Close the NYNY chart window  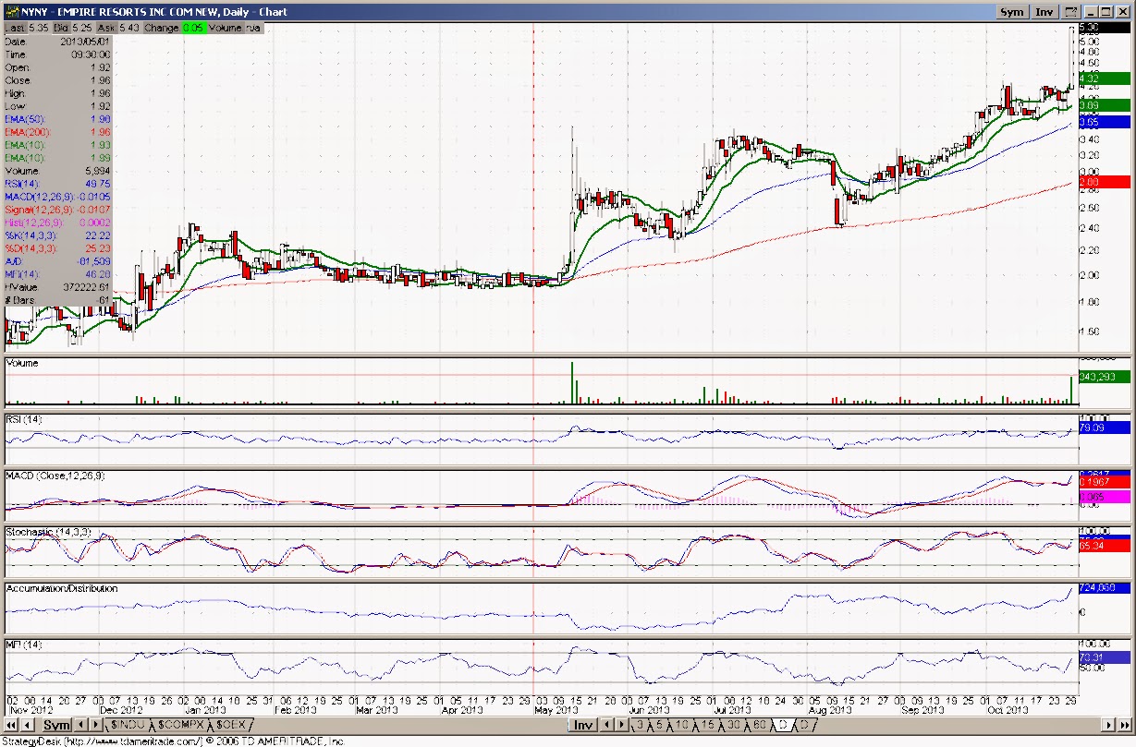(x=1123, y=12)
